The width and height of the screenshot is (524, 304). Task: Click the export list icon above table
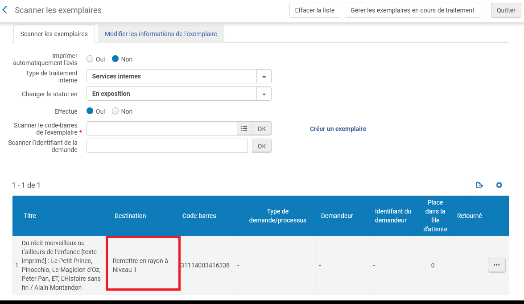click(x=479, y=185)
